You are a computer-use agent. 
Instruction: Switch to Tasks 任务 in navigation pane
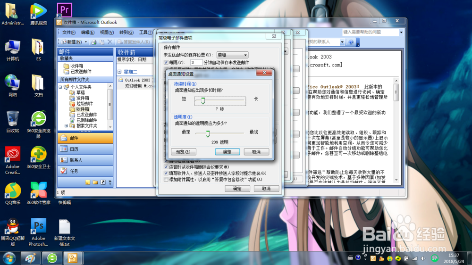click(85, 171)
